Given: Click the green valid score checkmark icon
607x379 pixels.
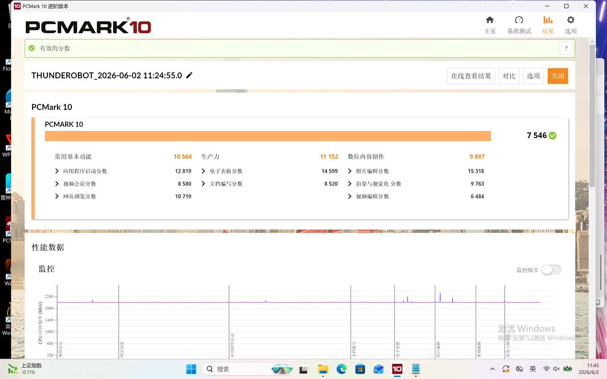Looking at the screenshot, I should tap(32, 48).
